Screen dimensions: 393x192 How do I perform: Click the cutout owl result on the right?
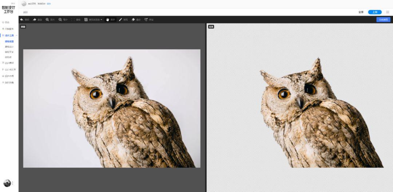[322, 113]
